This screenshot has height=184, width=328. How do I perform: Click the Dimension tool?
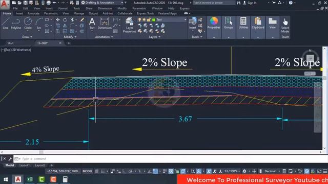click(105, 23)
